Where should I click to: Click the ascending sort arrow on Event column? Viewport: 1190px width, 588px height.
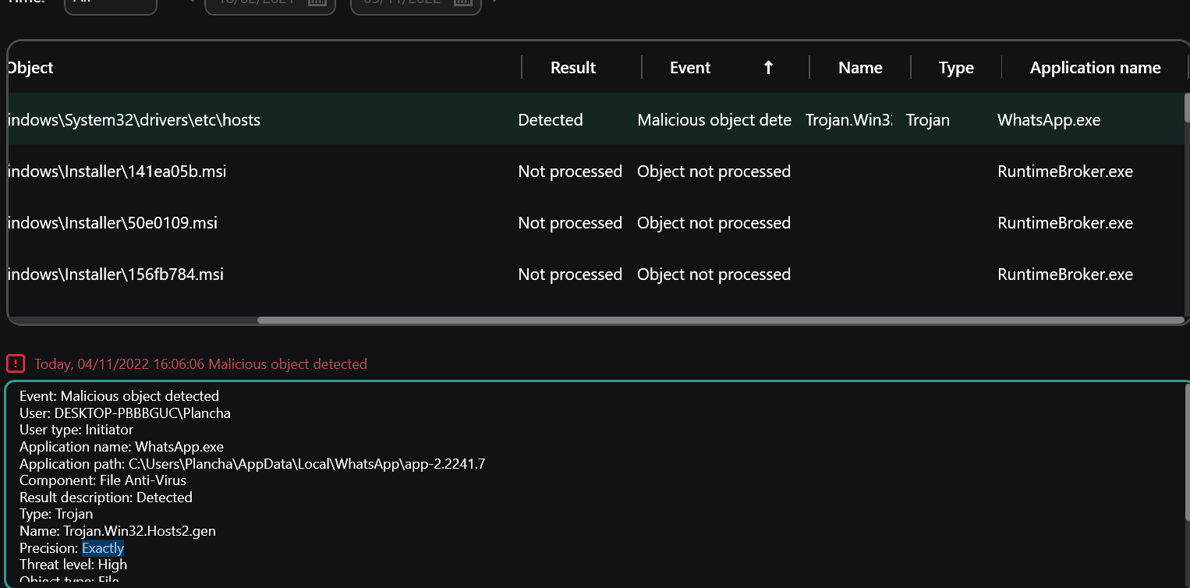pos(768,68)
